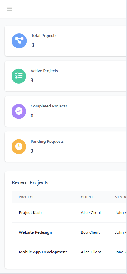Image resolution: width=127 pixels, height=274 pixels.
Task: Select the Pending Requests card label
Action: pos(47,141)
